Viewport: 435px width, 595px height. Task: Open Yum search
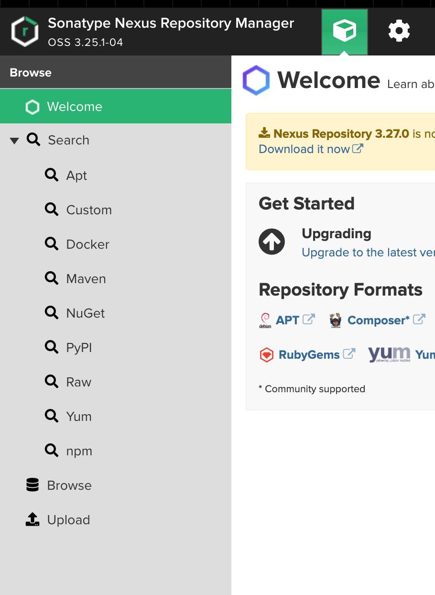(x=79, y=417)
